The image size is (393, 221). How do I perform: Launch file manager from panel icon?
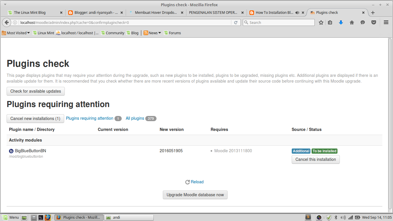click(x=34, y=218)
